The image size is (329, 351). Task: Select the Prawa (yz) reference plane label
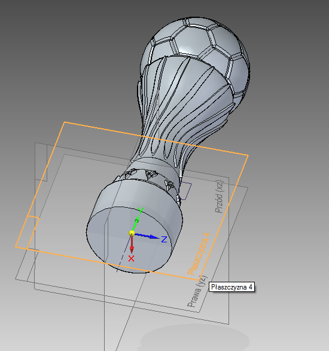197,291
